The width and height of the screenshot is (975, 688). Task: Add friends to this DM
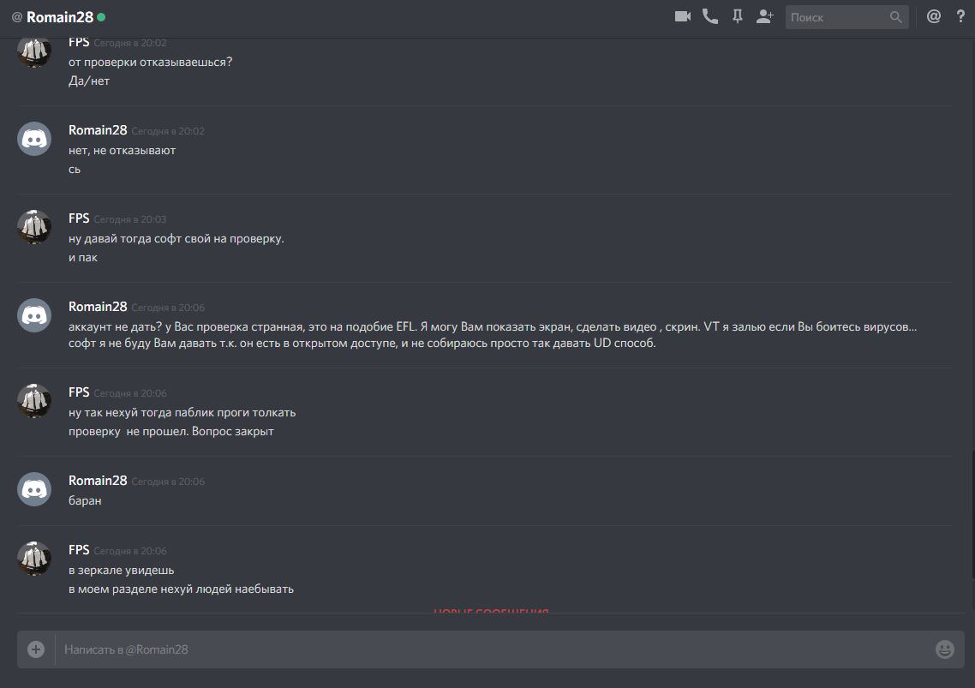[x=765, y=16]
